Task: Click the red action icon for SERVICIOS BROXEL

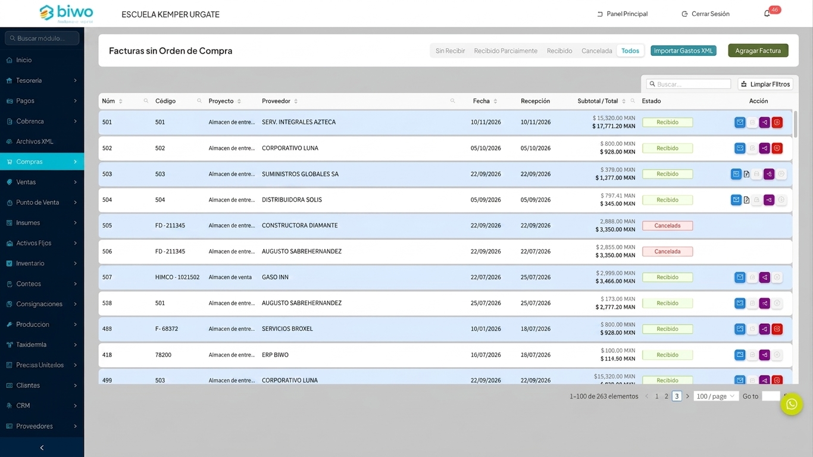Action: pyautogui.click(x=777, y=329)
